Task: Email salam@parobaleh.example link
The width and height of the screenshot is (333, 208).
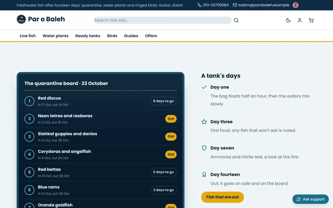Action: (x=261, y=5)
